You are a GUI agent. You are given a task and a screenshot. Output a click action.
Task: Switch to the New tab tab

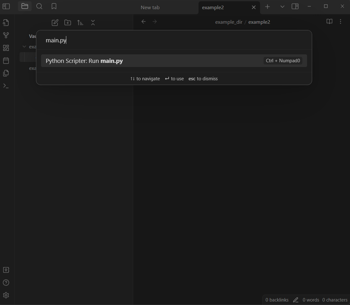pos(150,7)
